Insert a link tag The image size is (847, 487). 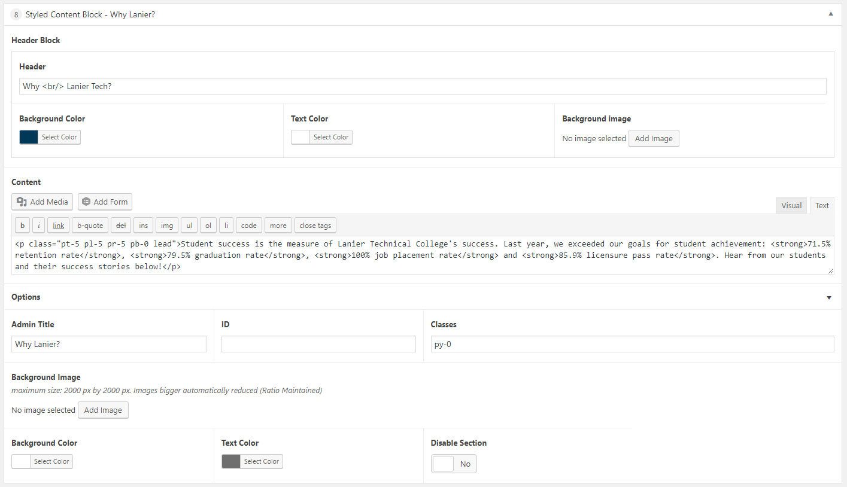tap(58, 226)
